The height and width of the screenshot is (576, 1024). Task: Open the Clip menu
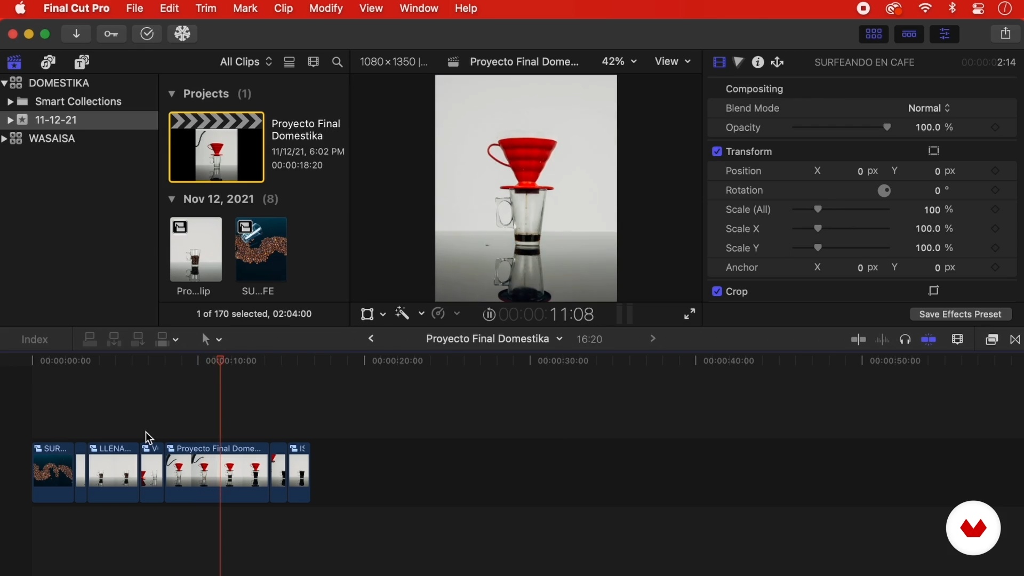pyautogui.click(x=283, y=9)
